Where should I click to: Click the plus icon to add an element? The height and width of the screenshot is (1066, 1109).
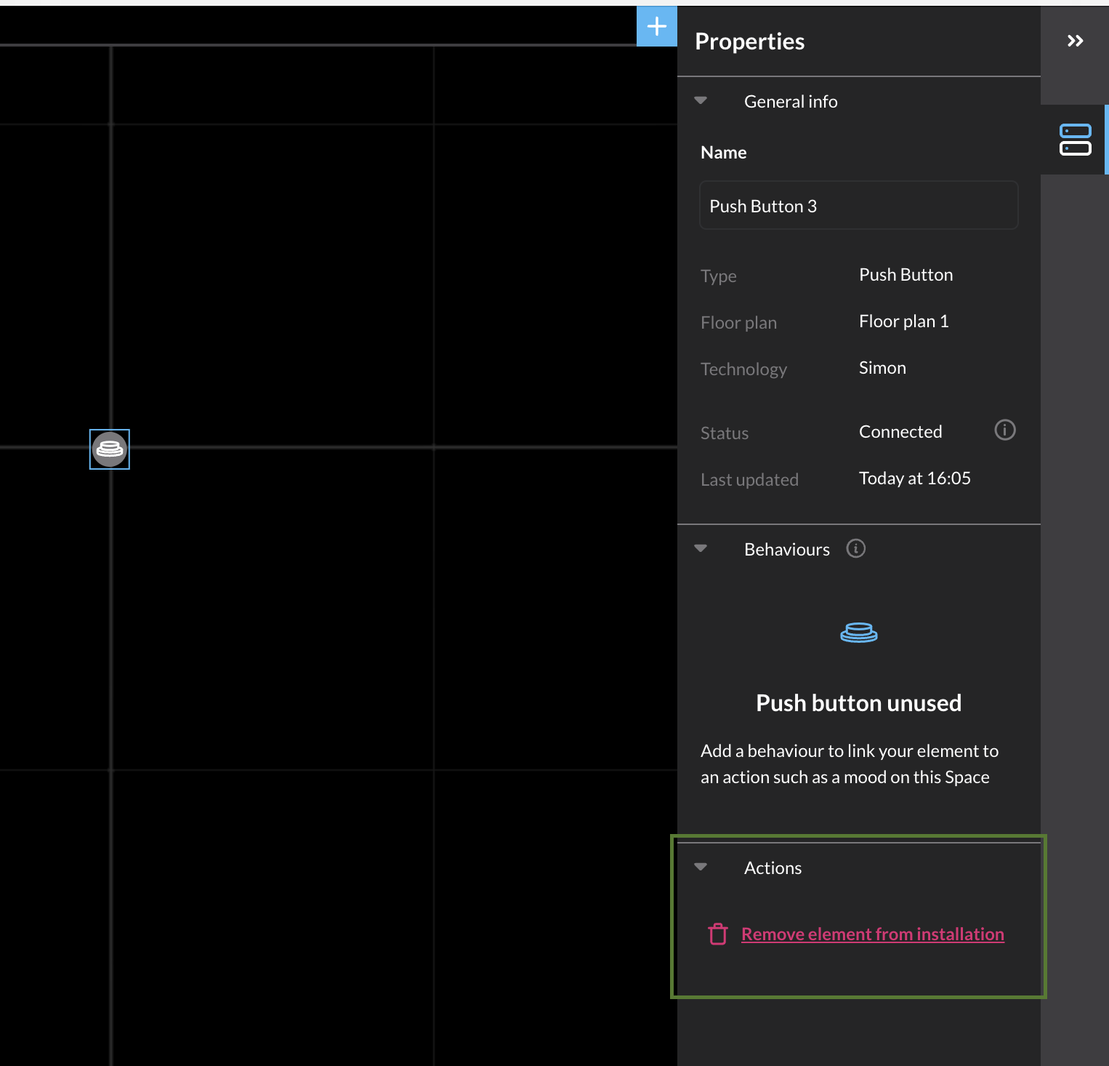pyautogui.click(x=656, y=26)
